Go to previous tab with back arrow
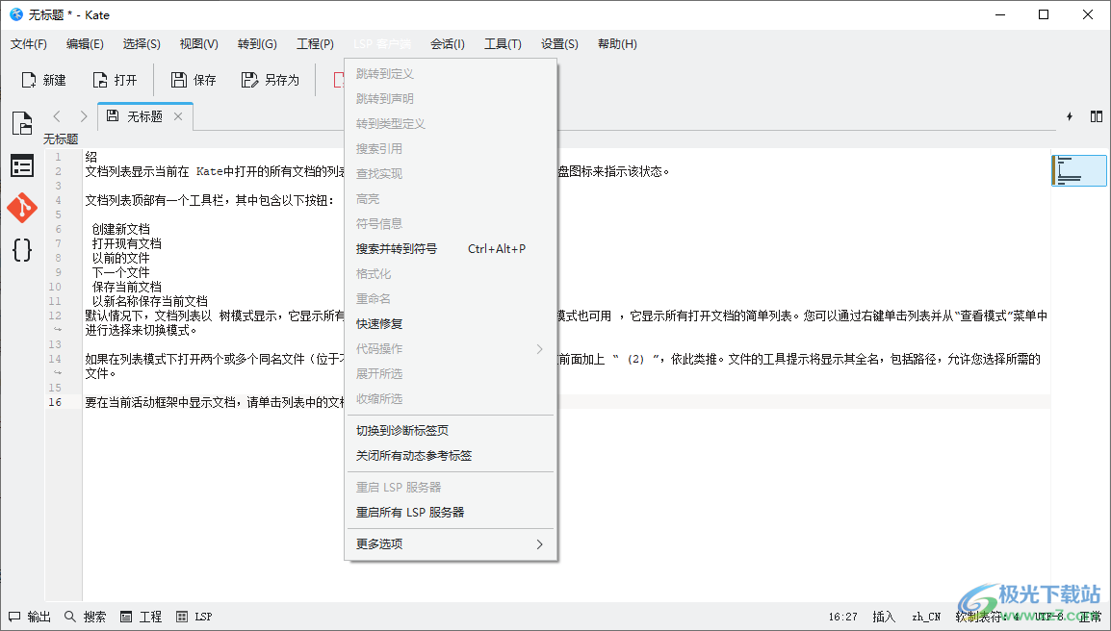1111x631 pixels. click(58, 116)
